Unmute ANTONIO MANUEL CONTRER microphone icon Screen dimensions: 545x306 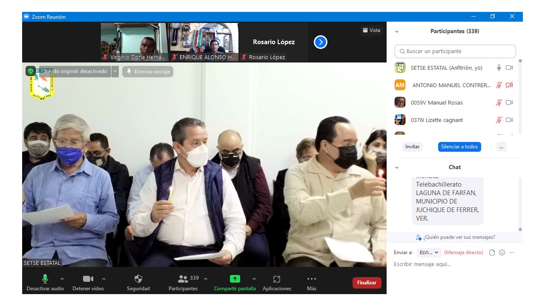499,85
